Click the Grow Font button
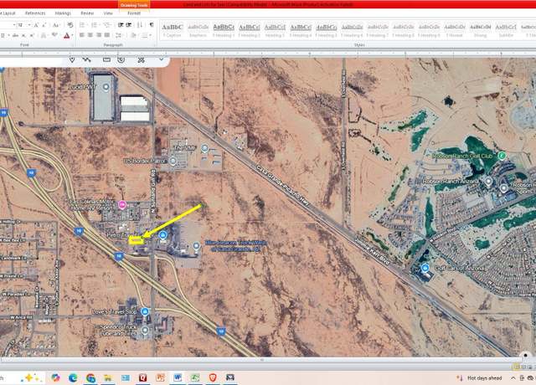Viewport: 536px width, 385px height. click(37, 25)
